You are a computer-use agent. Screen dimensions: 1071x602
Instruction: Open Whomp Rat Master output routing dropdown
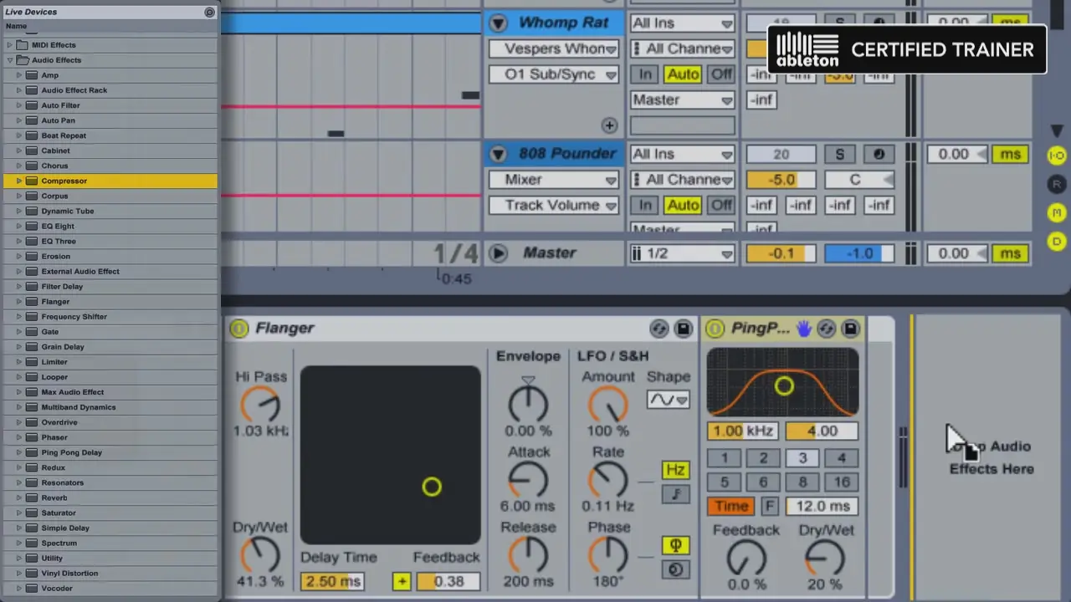683,100
